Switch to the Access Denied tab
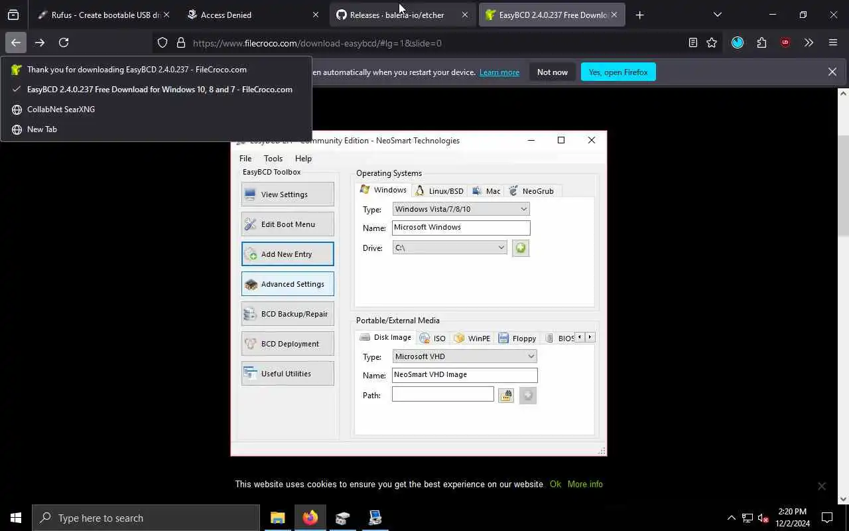The height and width of the screenshot is (531, 849). [253, 15]
